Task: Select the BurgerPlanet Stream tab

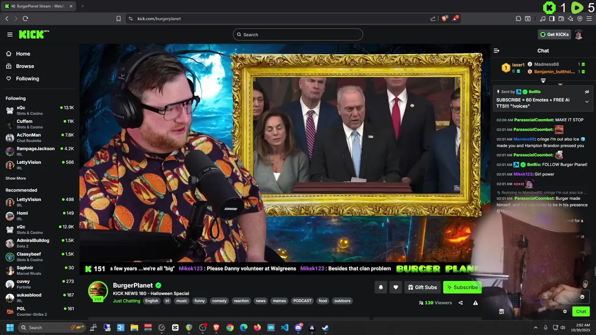Action: click(39, 6)
